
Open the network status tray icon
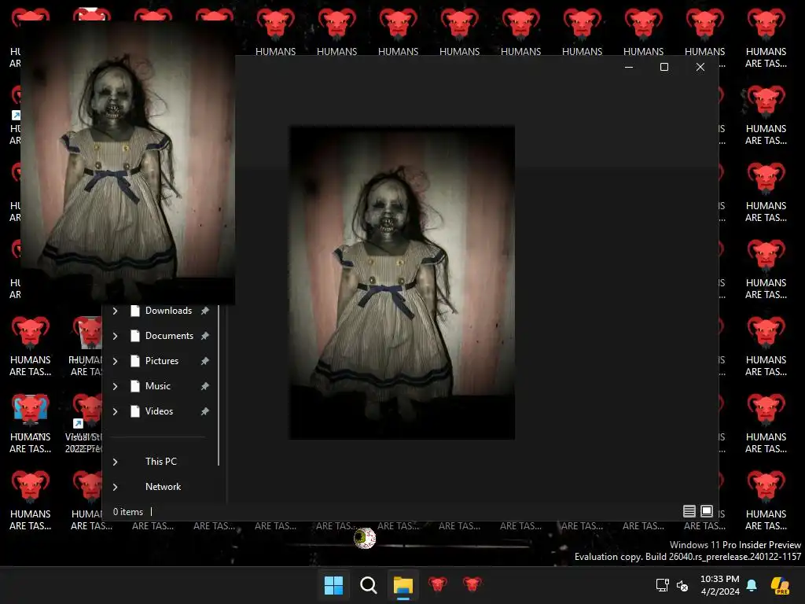[x=662, y=585]
